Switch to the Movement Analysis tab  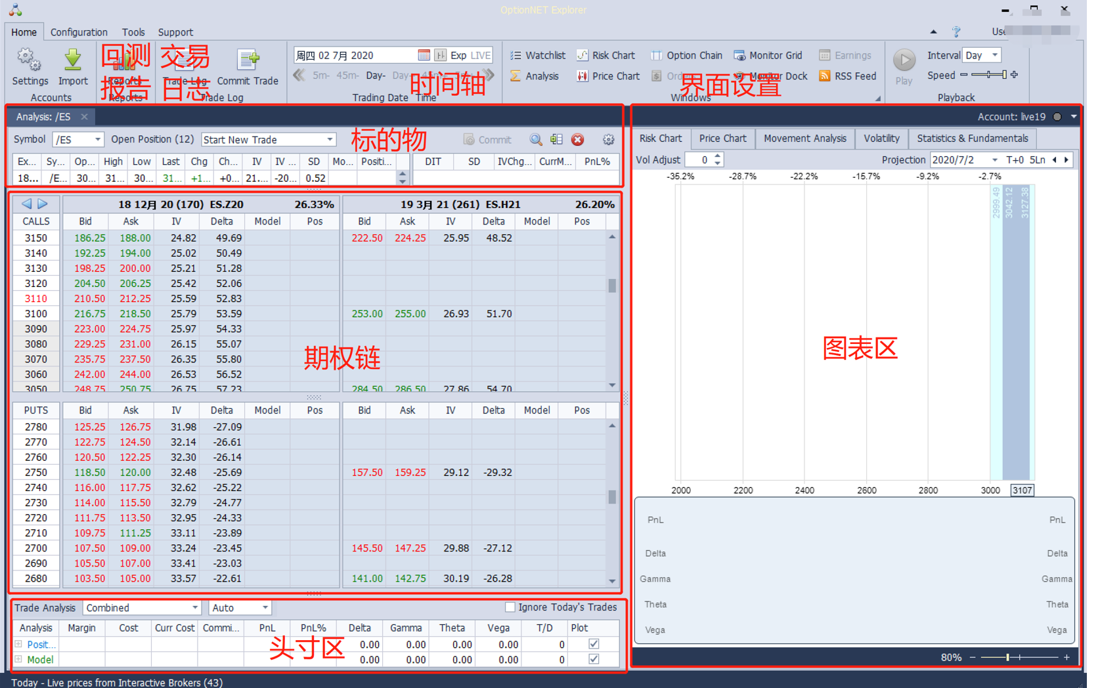click(x=805, y=139)
